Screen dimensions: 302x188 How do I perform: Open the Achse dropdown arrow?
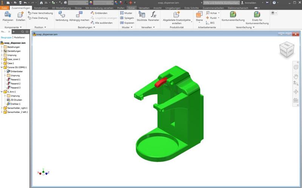[219, 13]
